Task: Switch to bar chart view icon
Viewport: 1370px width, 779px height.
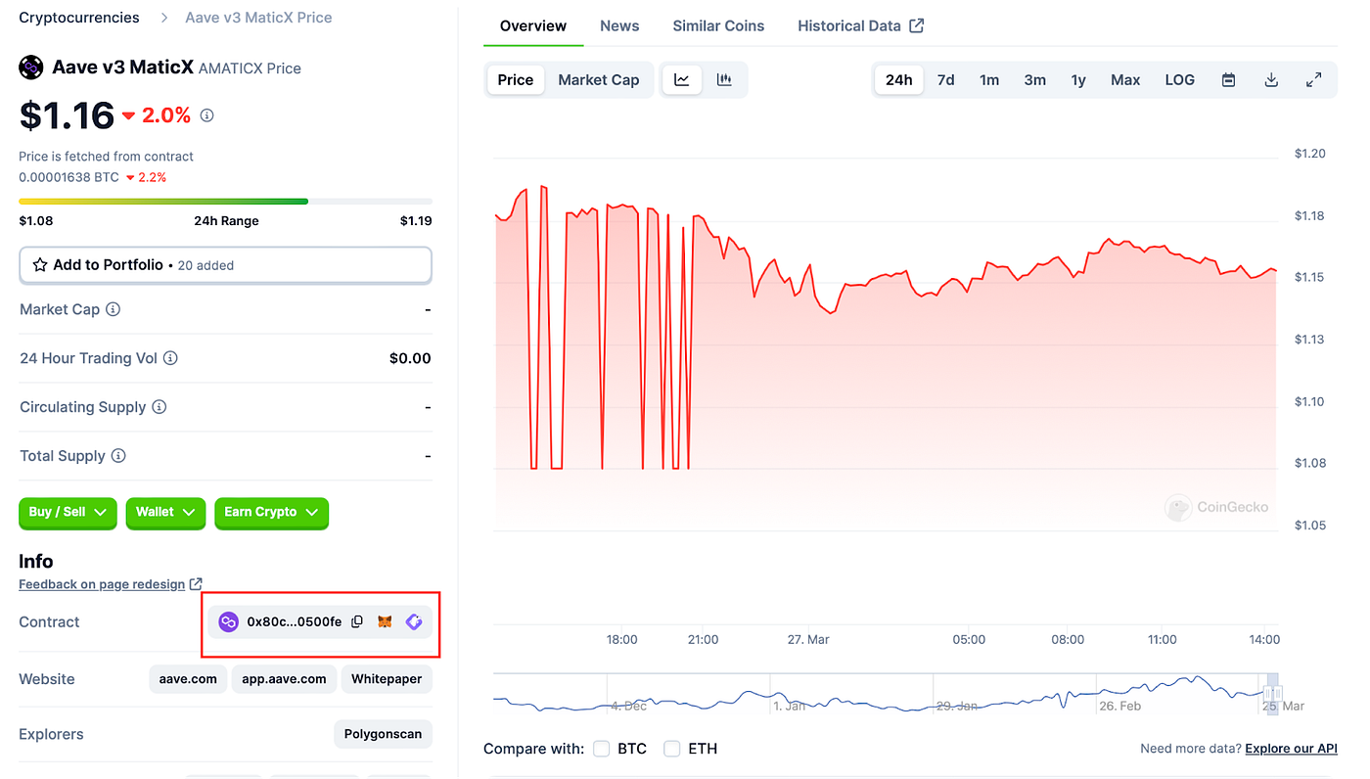Action: click(724, 79)
